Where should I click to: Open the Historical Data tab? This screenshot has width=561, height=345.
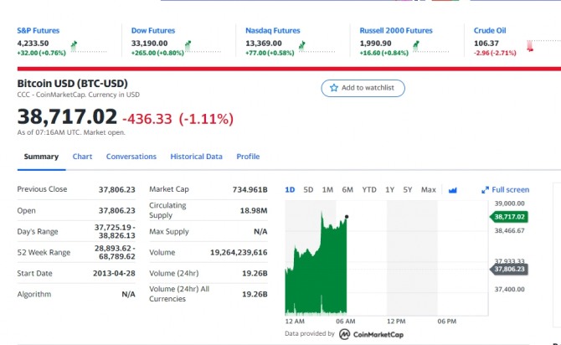pos(197,157)
